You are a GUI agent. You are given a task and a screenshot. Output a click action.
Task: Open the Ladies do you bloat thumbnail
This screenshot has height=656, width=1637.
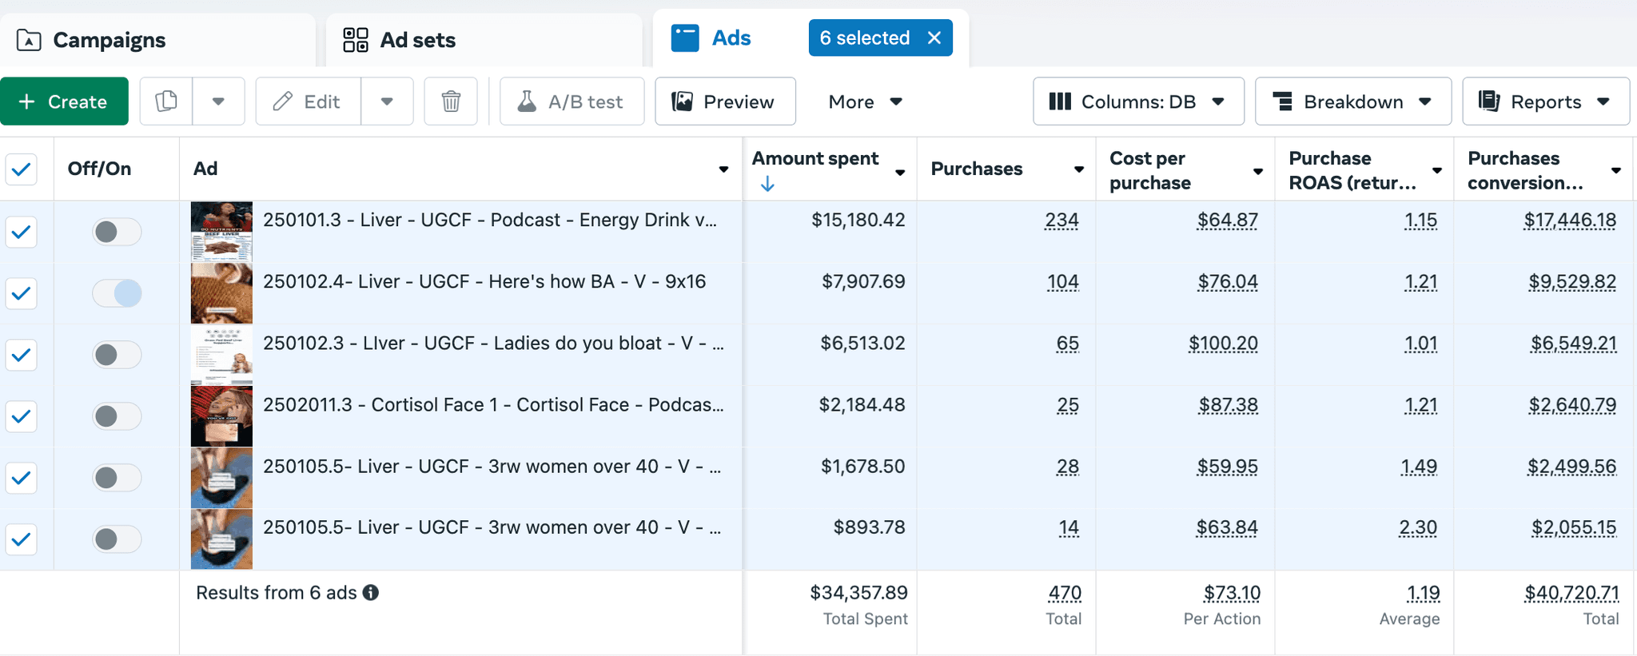[221, 355]
